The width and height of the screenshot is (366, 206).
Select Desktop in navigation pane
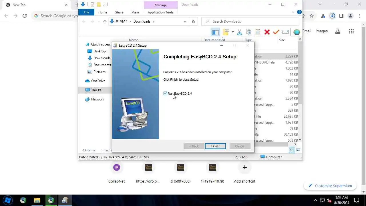100,51
